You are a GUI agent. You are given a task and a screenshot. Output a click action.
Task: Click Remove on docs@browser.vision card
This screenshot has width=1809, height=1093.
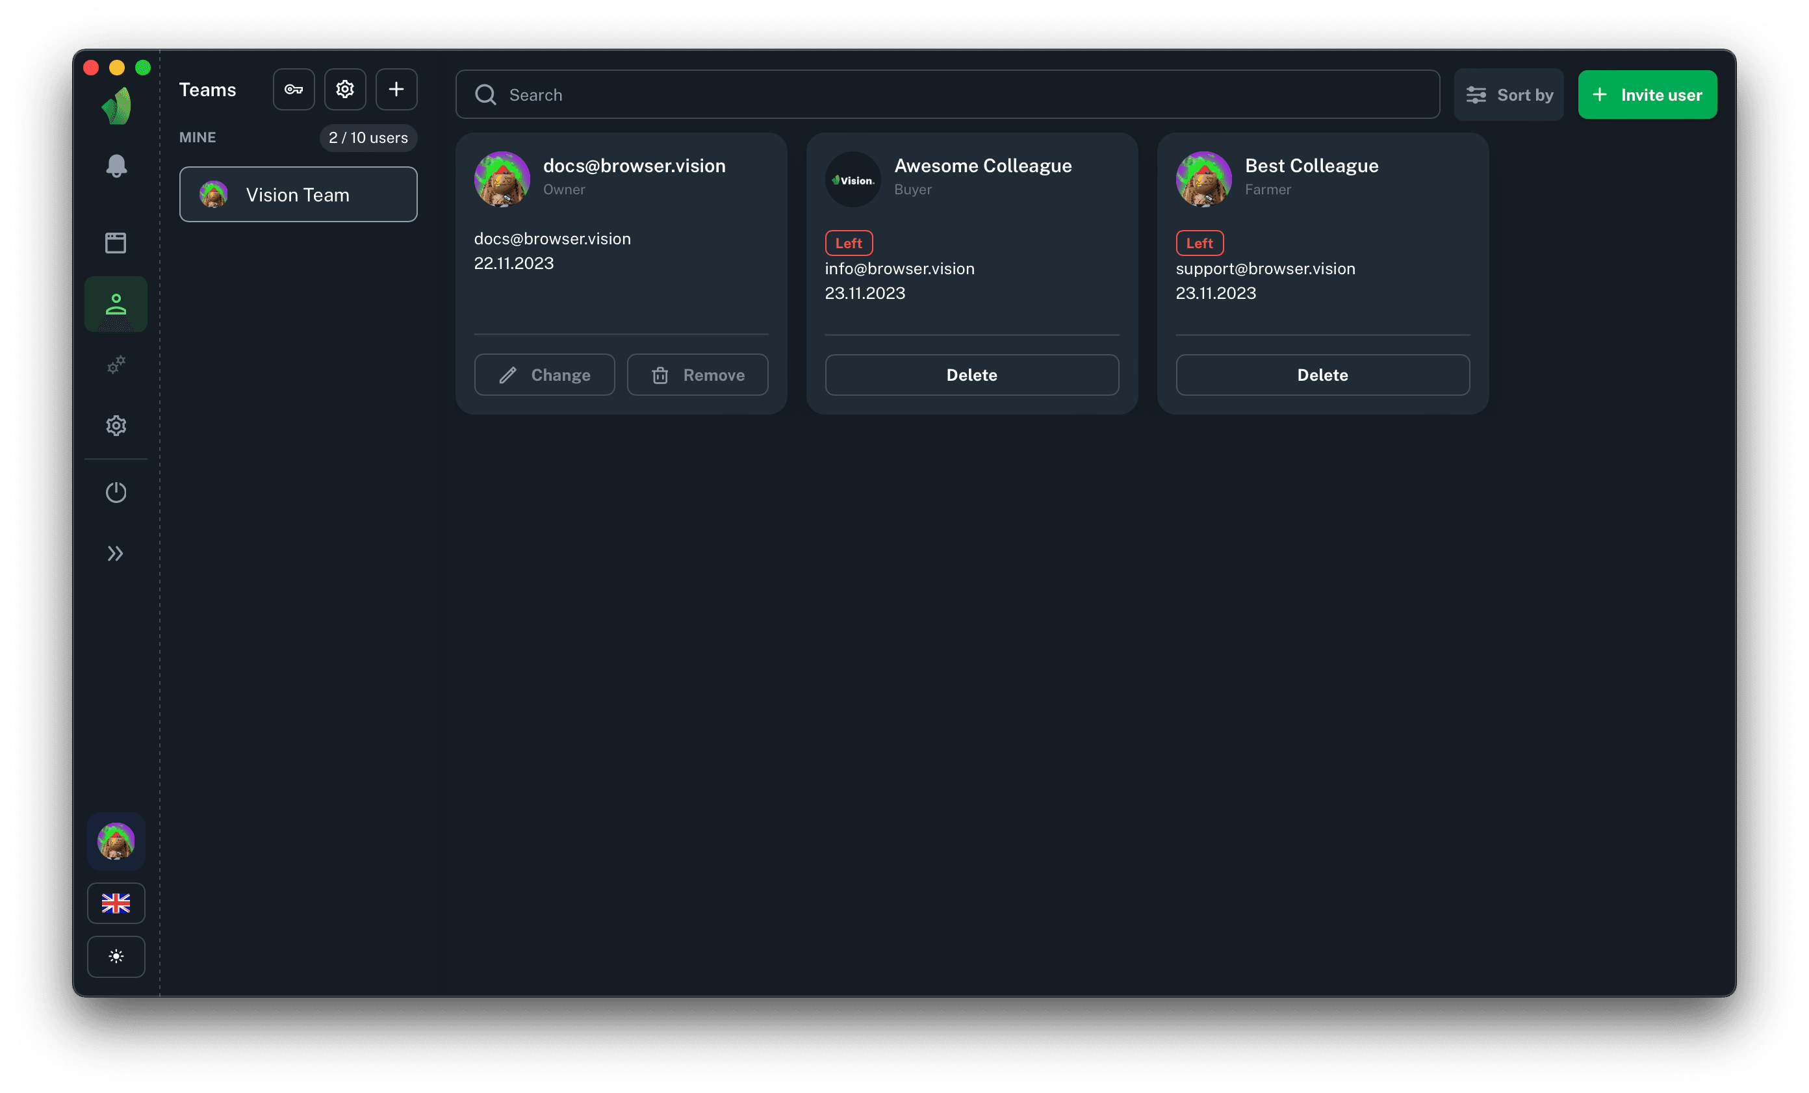(697, 375)
